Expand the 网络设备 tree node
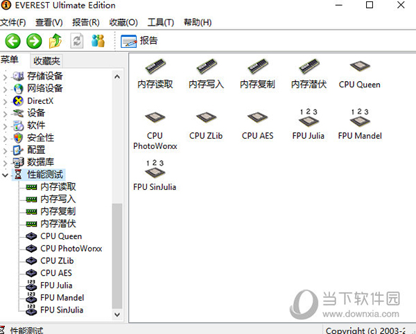 [x=5, y=89]
